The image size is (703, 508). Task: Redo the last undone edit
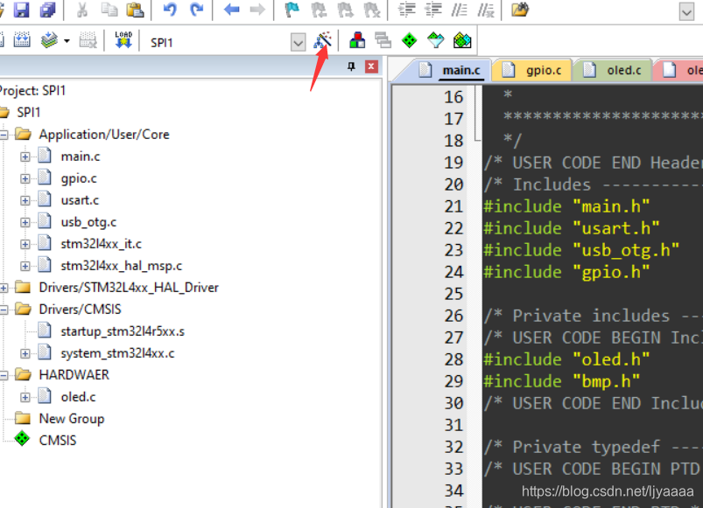click(196, 10)
